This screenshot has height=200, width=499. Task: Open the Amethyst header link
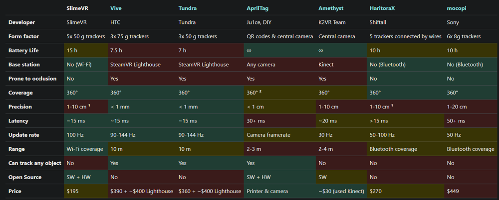[331, 8]
